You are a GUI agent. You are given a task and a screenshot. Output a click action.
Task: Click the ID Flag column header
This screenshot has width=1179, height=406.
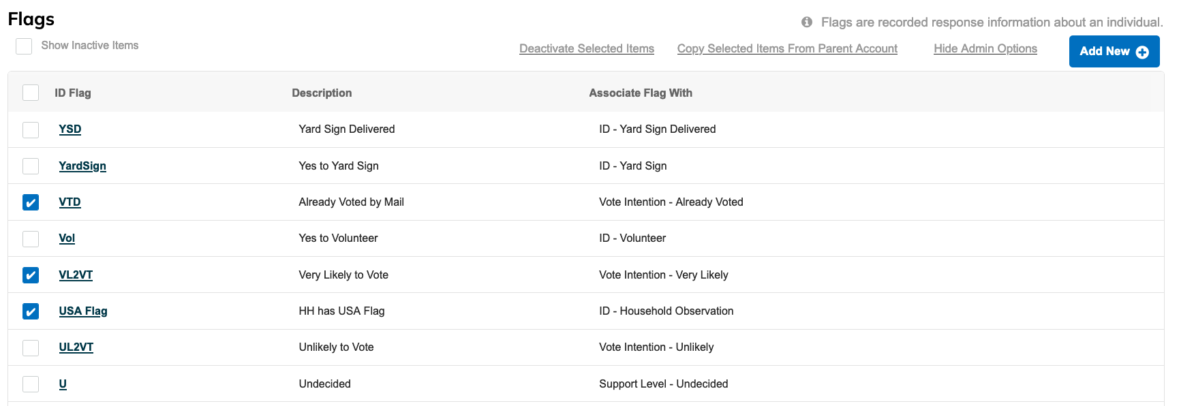click(x=73, y=92)
